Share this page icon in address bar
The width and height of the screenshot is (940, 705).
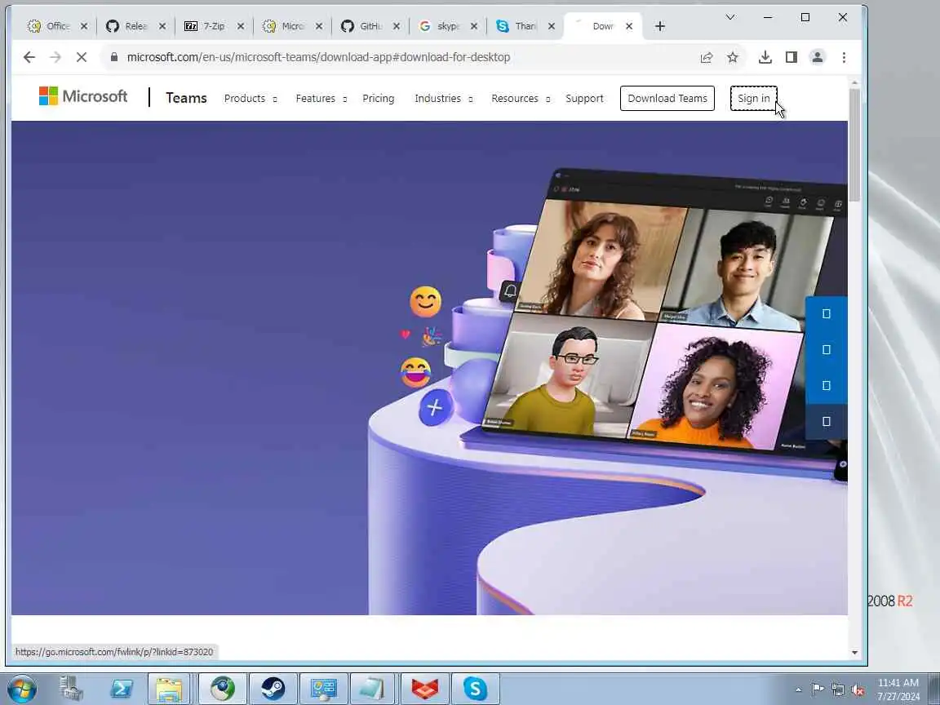click(706, 57)
